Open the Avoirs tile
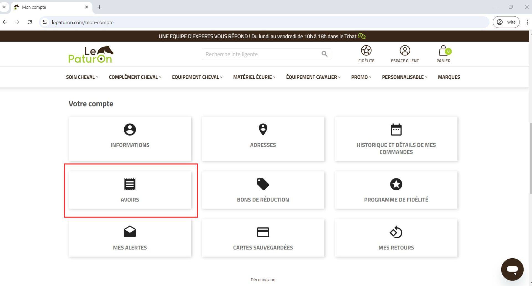This screenshot has height=286, width=532. (x=130, y=190)
